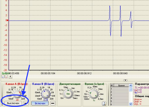Image resolution: width=149 pixels, height=107 pixels.
Task: Set the Время knob to 2мс
Action: (x=102, y=94)
